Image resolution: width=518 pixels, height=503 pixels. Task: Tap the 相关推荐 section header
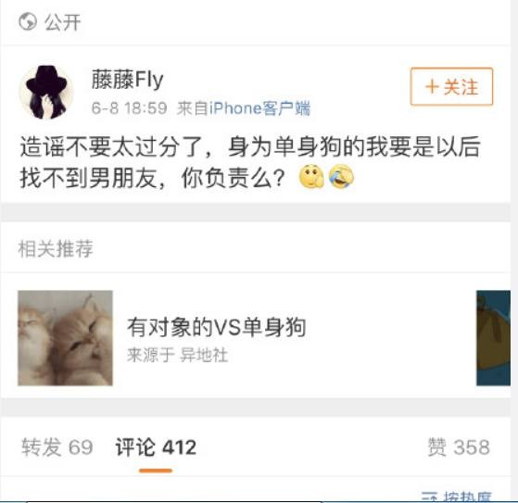pos(56,248)
